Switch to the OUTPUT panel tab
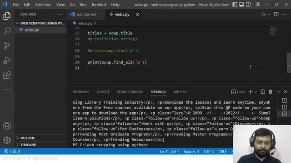The width and height of the screenshot is (291, 163). (x=103, y=92)
